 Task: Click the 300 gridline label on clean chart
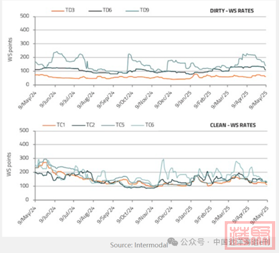point(24,158)
